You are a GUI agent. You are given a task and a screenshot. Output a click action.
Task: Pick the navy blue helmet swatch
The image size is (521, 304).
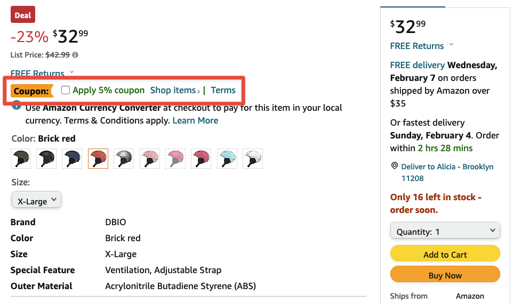tap(72, 159)
